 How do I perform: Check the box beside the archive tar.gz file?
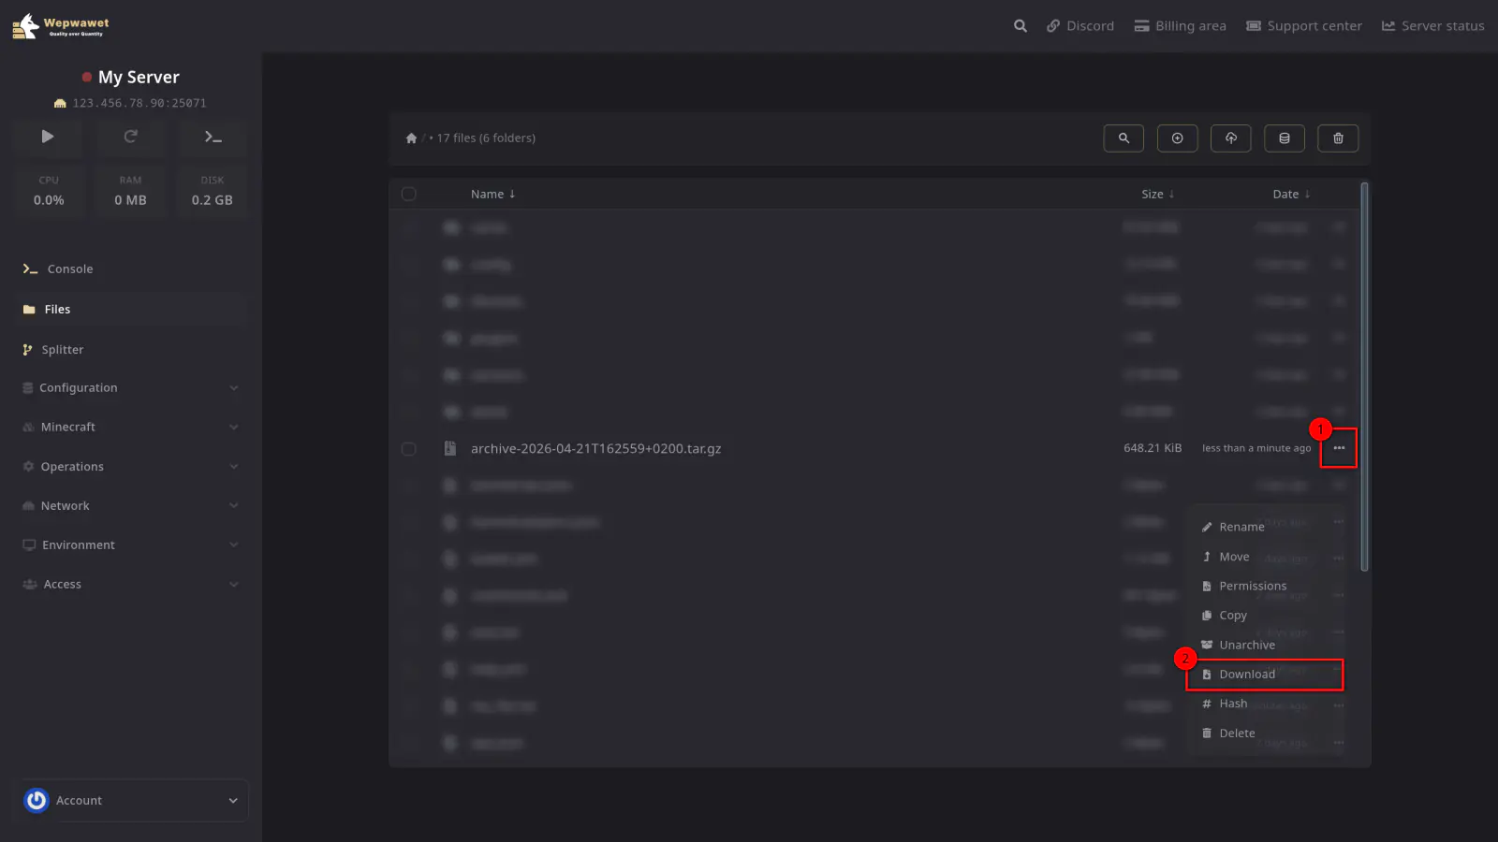pos(409,449)
